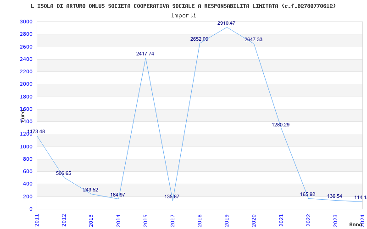Click y-axis tick label 2000

click(x=27, y=84)
